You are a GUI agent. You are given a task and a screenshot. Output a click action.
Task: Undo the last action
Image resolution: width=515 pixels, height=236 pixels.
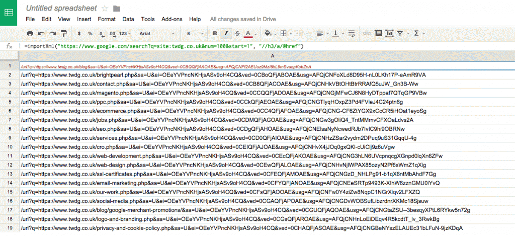pyautogui.click(x=41, y=34)
